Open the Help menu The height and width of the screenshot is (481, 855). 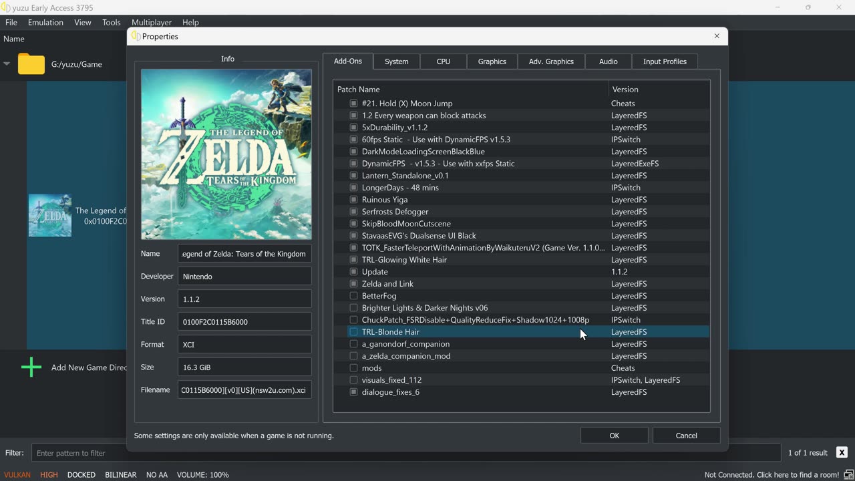click(190, 22)
